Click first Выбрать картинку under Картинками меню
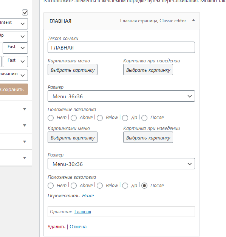 73,70
